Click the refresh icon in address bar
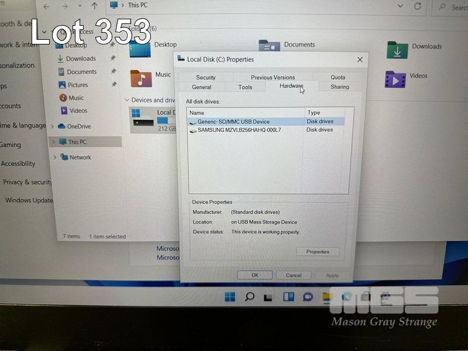This screenshot has width=468, height=351. click(x=417, y=6)
